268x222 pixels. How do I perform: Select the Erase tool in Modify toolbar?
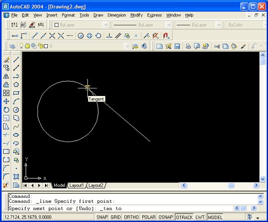[6, 59]
